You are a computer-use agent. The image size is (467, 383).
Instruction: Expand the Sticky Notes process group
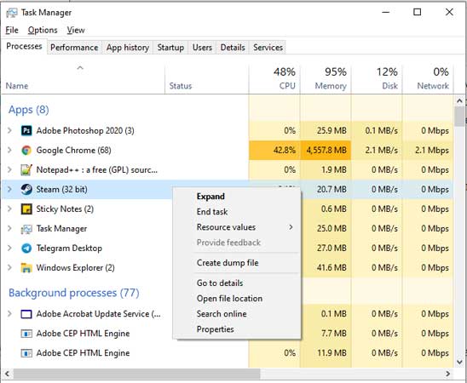click(9, 209)
